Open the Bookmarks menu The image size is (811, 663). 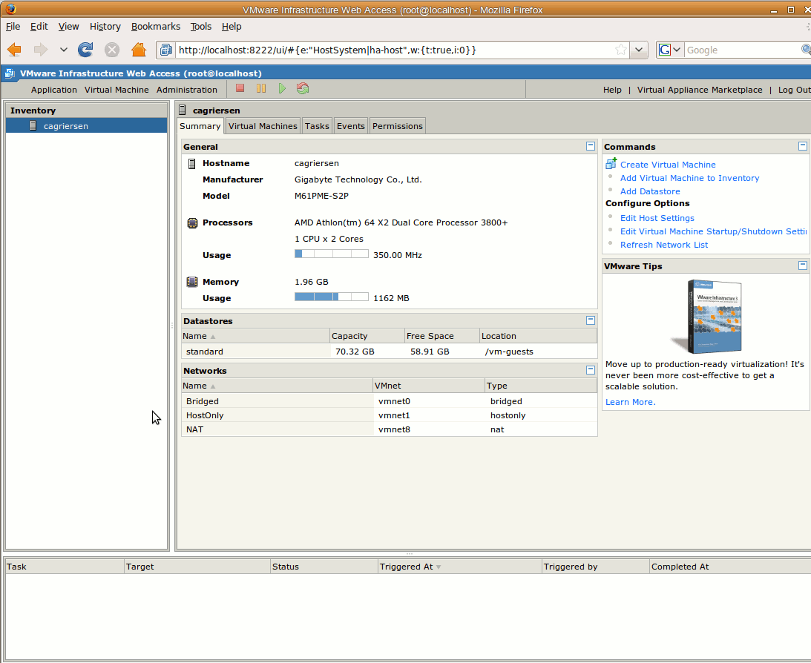[x=156, y=27]
